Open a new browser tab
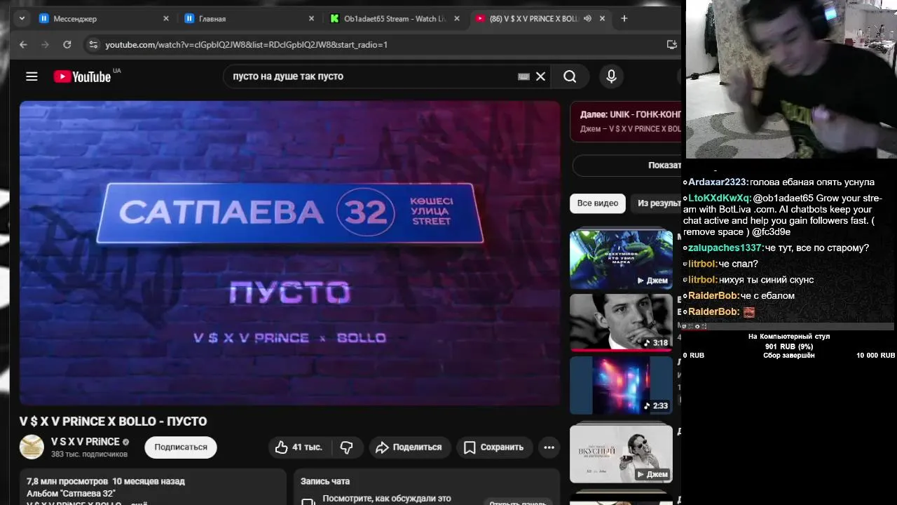897x505 pixels. [624, 18]
